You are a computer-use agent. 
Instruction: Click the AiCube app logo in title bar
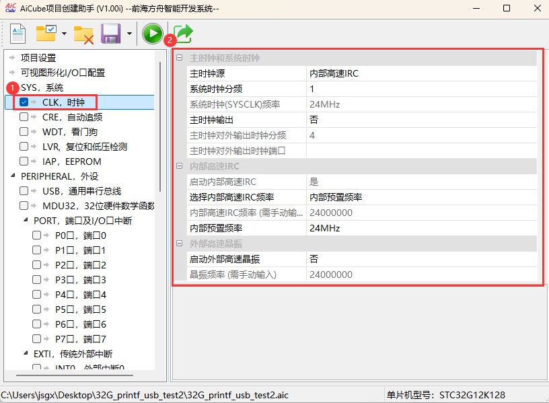click(11, 7)
